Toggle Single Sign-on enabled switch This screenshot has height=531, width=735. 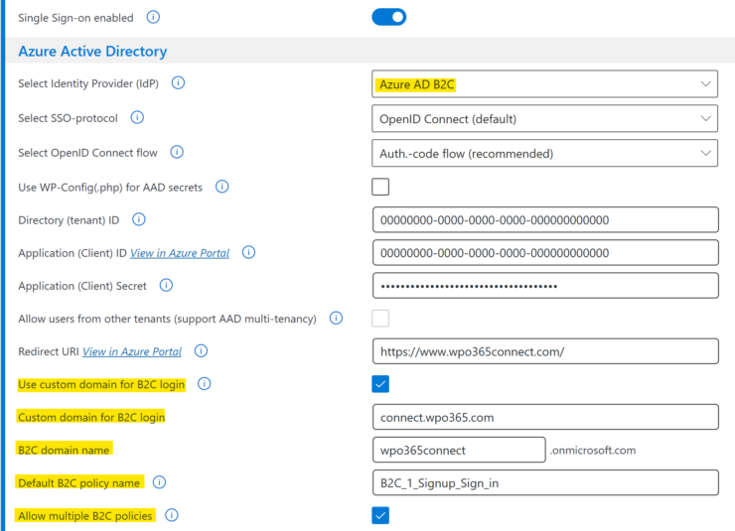[389, 17]
